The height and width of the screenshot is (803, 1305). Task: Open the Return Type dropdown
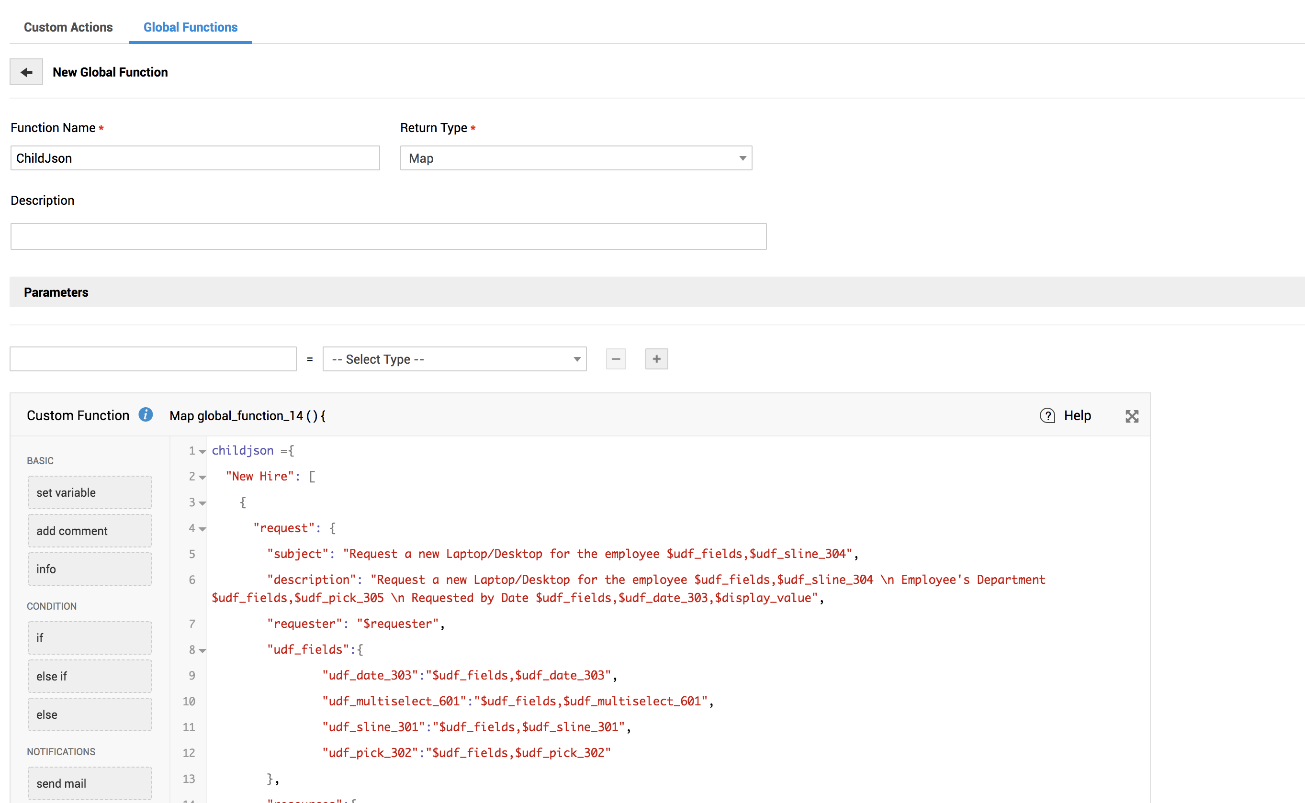(576, 158)
